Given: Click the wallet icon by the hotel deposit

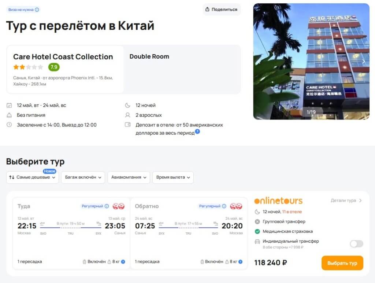Looking at the screenshot, I should (x=128, y=125).
